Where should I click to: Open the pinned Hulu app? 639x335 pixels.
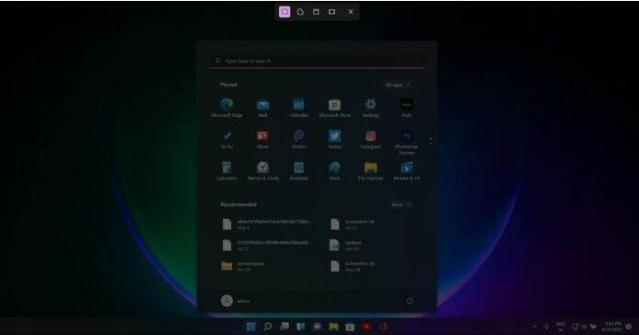[407, 108]
